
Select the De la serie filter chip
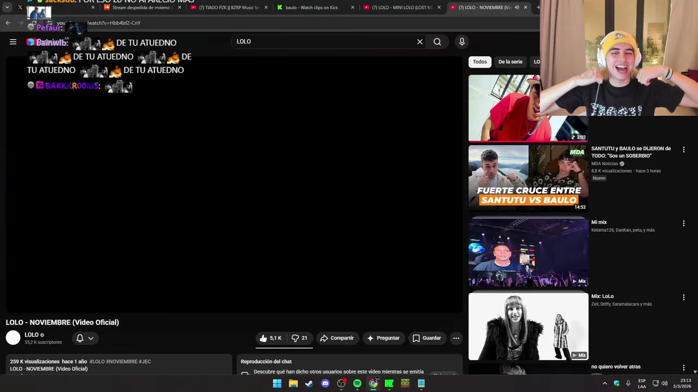(510, 62)
